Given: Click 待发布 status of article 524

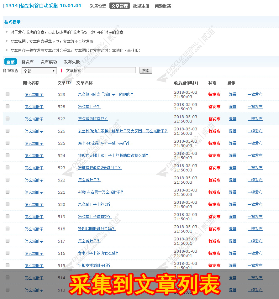Looking at the screenshot, I should [214, 155].
